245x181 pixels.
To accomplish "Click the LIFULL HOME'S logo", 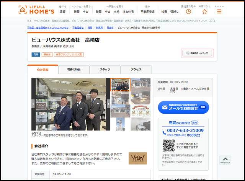I will [36, 10].
